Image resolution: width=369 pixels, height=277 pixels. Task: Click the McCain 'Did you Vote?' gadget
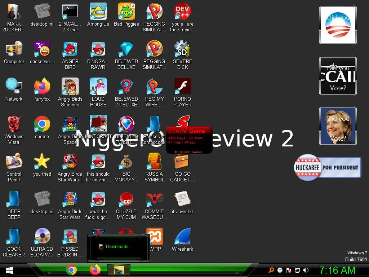pos(338,76)
